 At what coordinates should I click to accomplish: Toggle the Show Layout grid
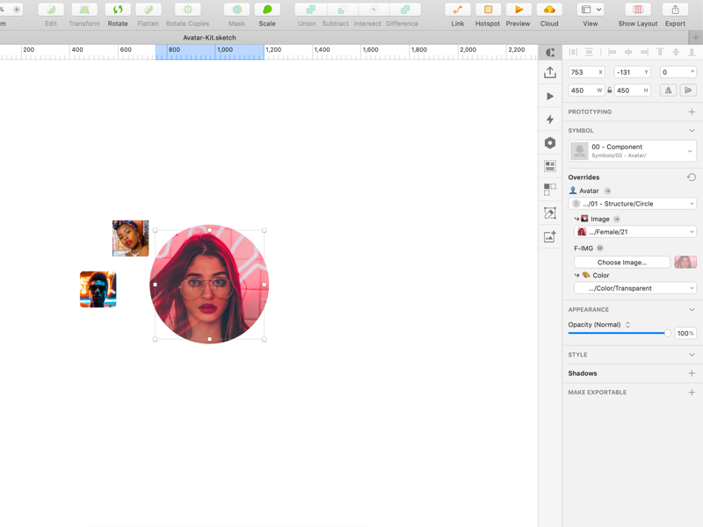click(x=638, y=10)
